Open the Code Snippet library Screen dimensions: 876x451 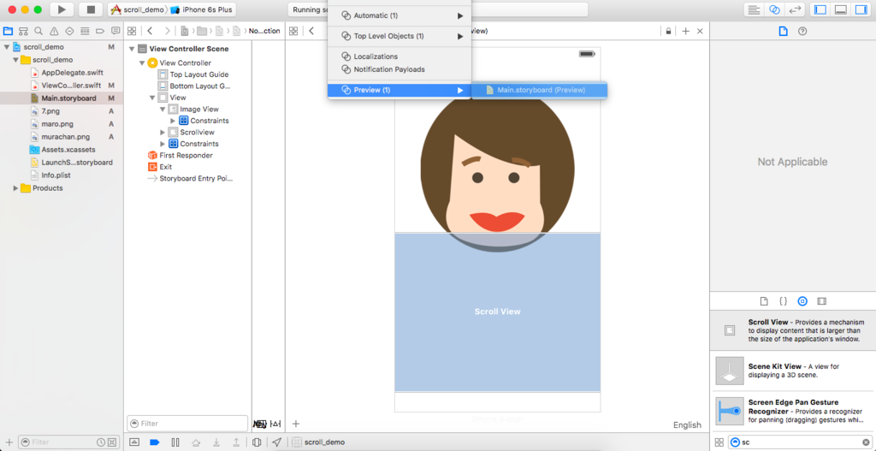784,301
